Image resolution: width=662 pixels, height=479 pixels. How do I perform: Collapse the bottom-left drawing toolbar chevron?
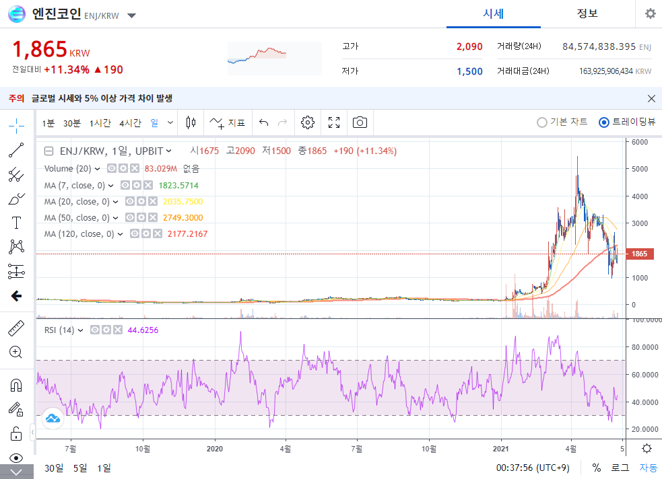click(x=16, y=472)
